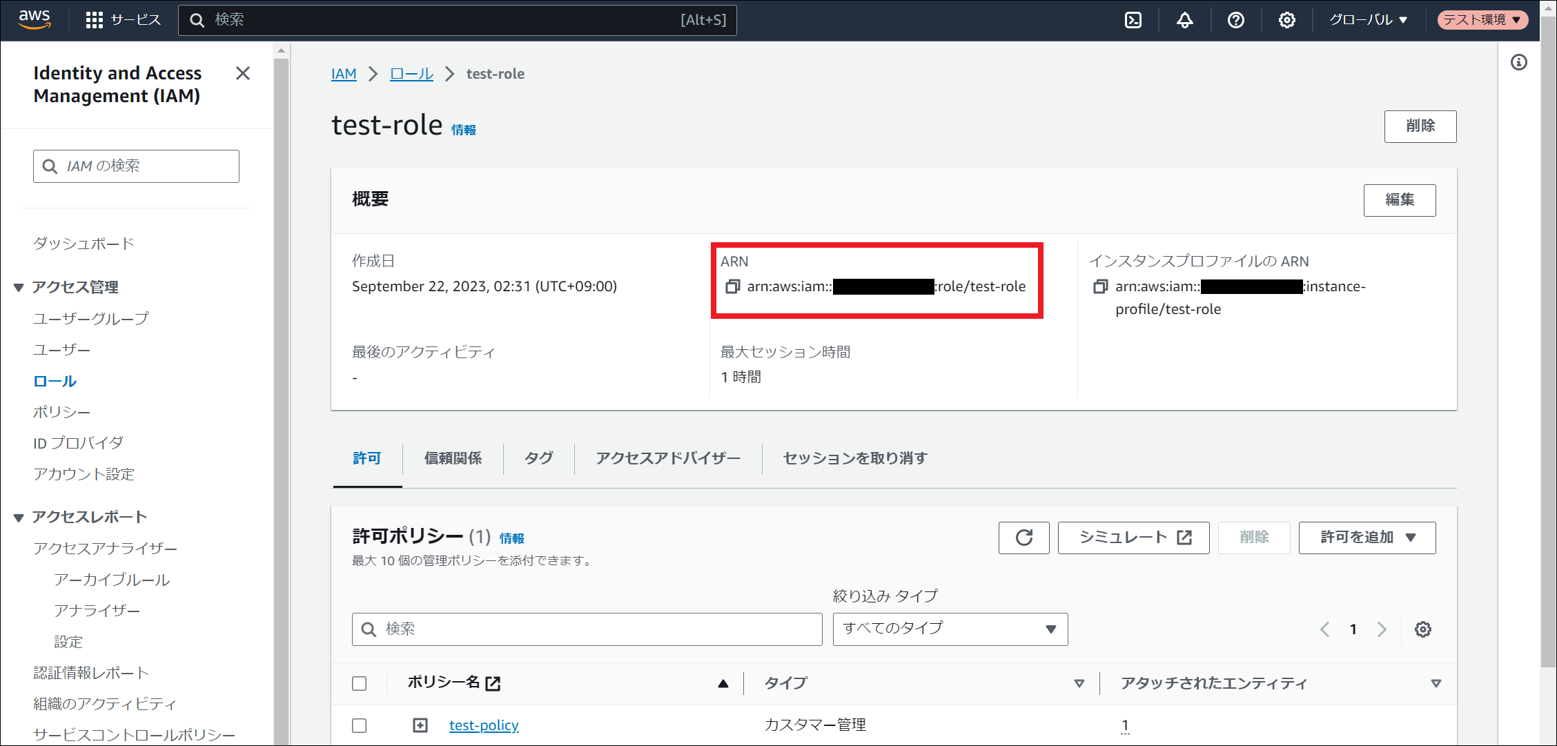Image resolution: width=1557 pixels, height=746 pixels.
Task: Open the test-policy link
Action: point(484,725)
